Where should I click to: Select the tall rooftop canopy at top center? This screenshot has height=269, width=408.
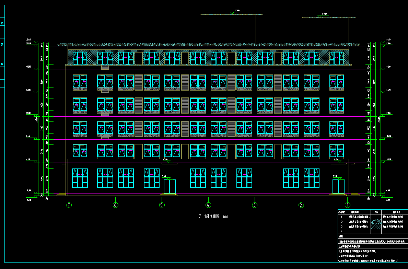coord(232,14)
